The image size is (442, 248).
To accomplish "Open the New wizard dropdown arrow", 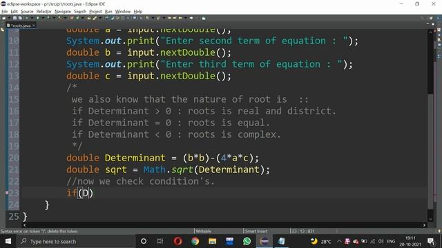I will click(x=9, y=18).
